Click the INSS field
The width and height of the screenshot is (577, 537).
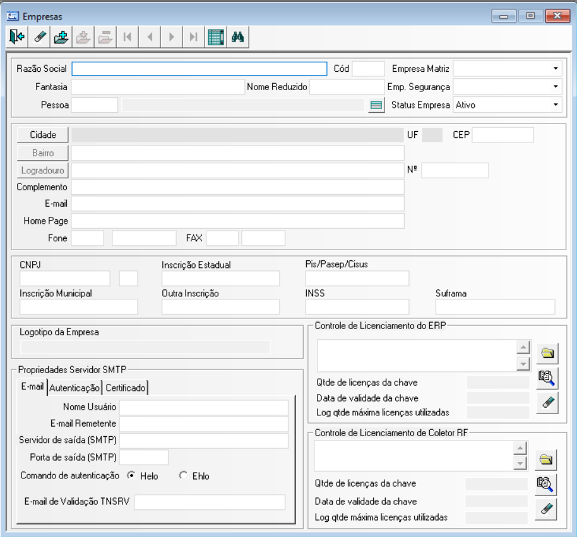pyautogui.click(x=357, y=307)
